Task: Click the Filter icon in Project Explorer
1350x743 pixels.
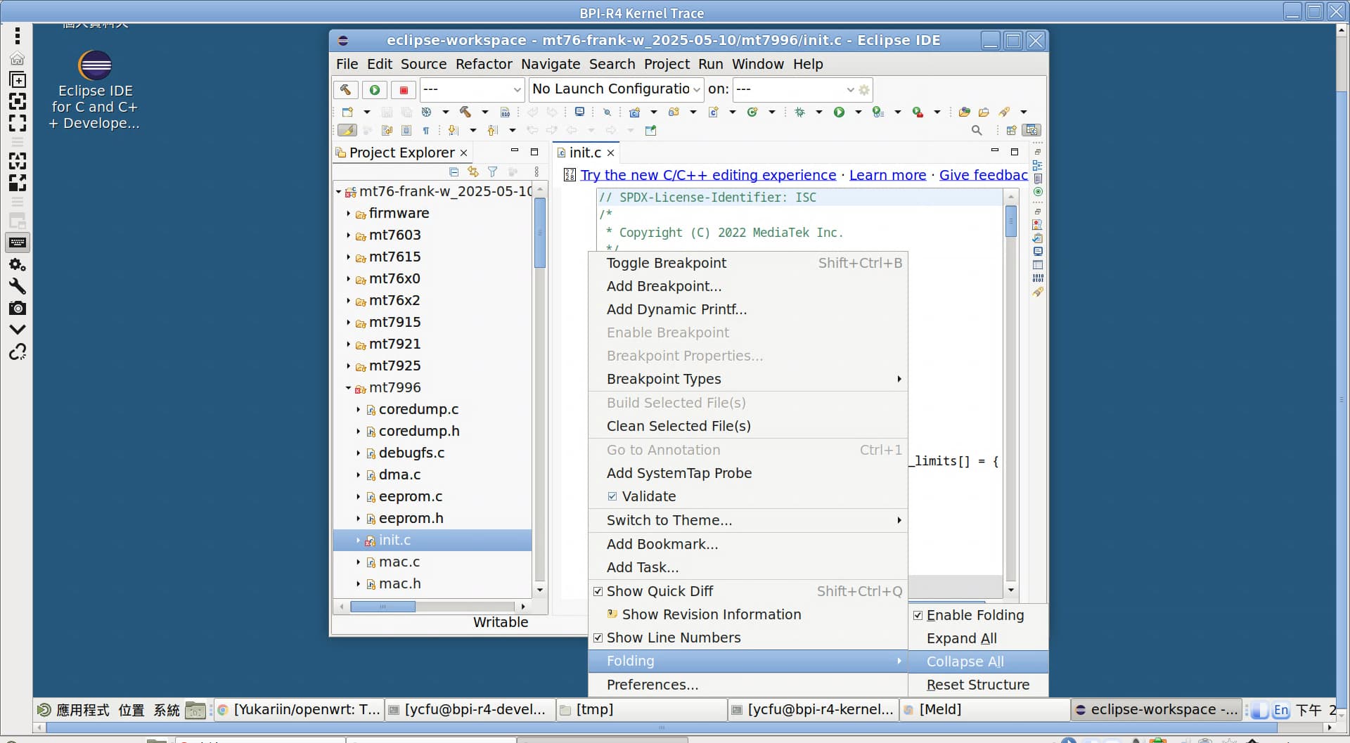Action: [x=493, y=172]
